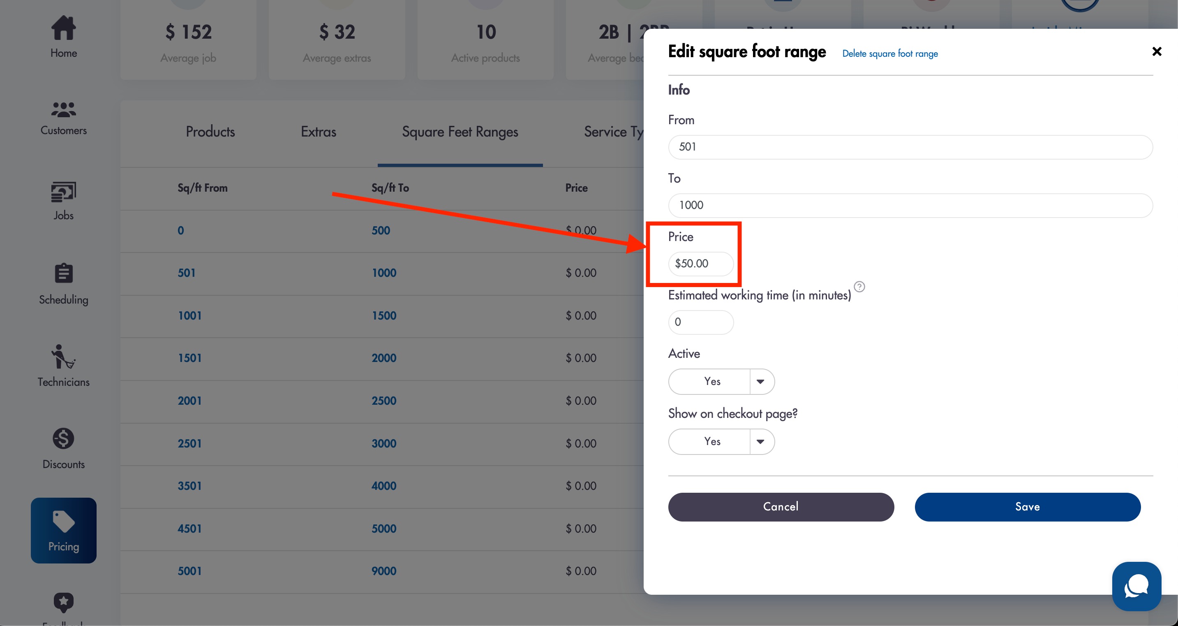Open the chat support bubble

click(1136, 586)
